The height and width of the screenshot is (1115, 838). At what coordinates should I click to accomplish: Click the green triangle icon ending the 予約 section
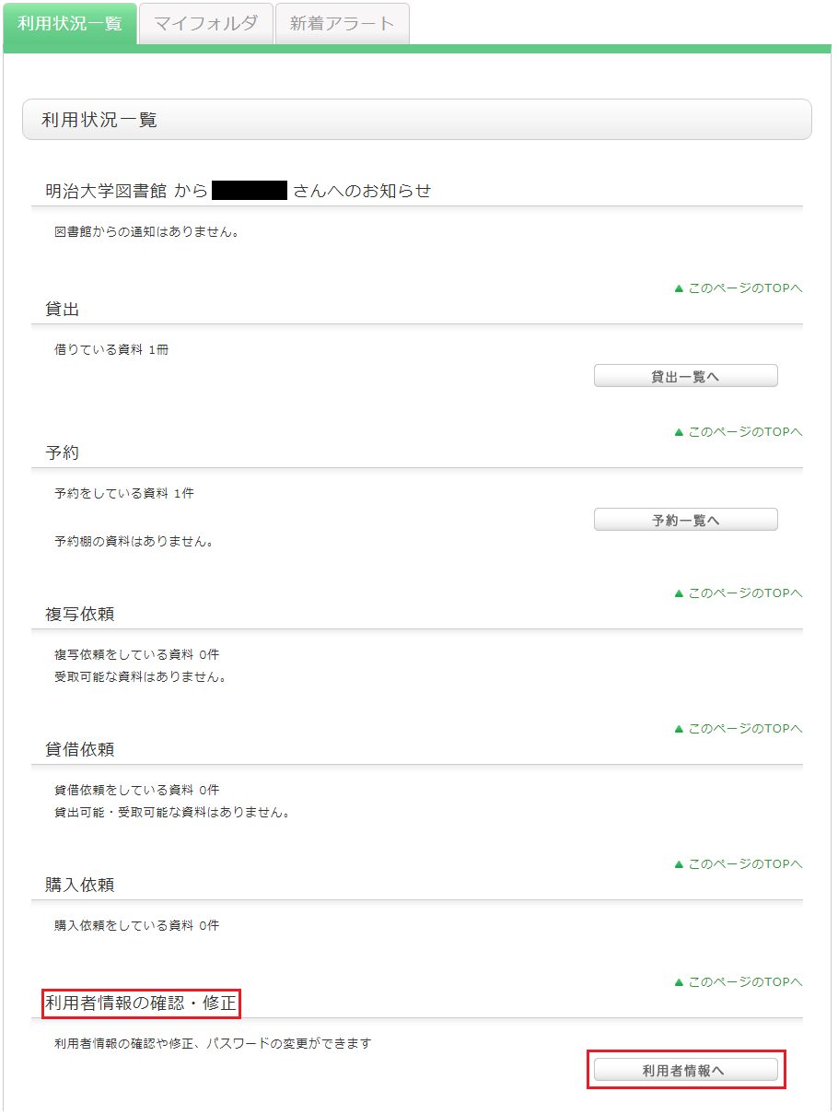(680, 593)
